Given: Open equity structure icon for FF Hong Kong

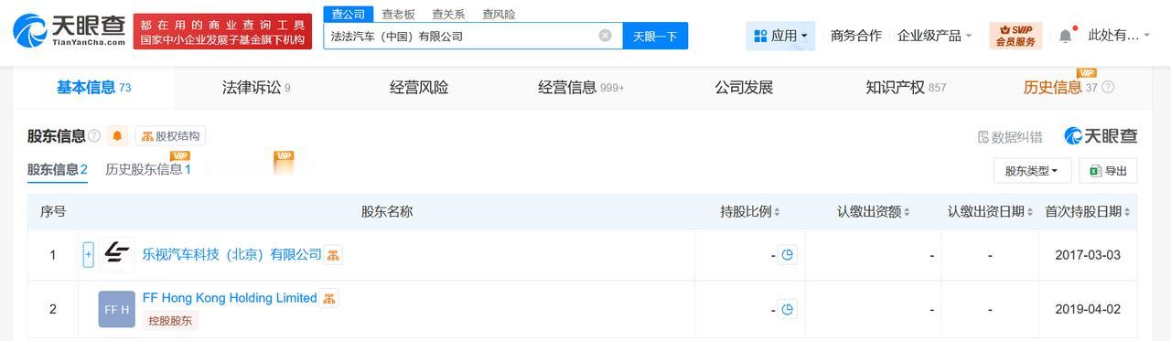Looking at the screenshot, I should pyautogui.click(x=328, y=298).
